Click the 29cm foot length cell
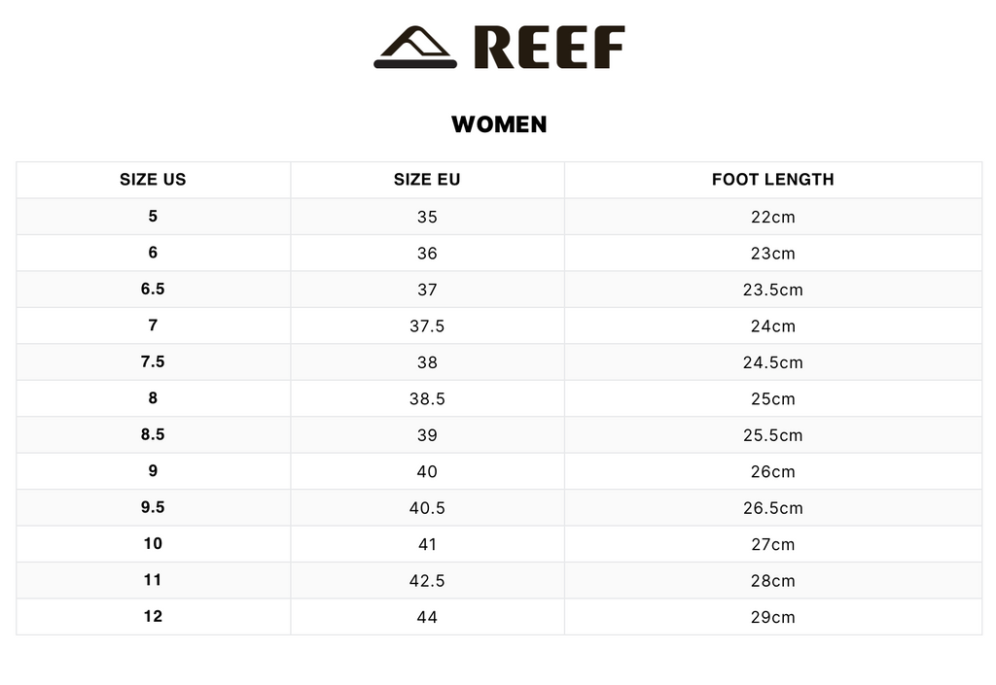The height and width of the screenshot is (685, 996). (772, 617)
